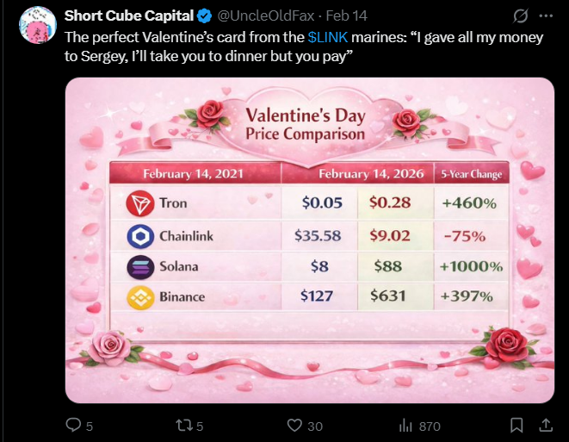Visit the @UncleOldFax handle link

pos(266,16)
